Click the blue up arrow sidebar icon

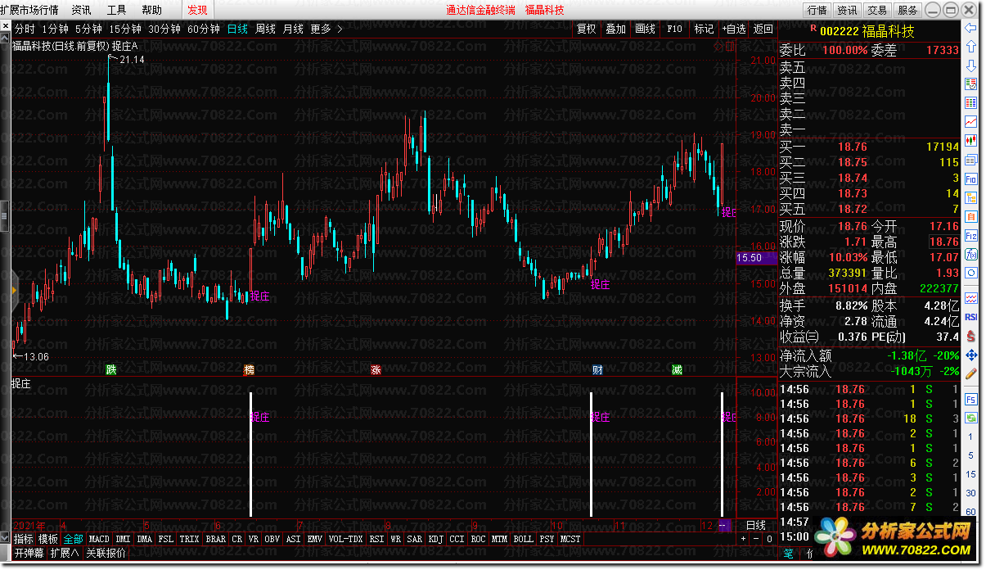(x=971, y=47)
